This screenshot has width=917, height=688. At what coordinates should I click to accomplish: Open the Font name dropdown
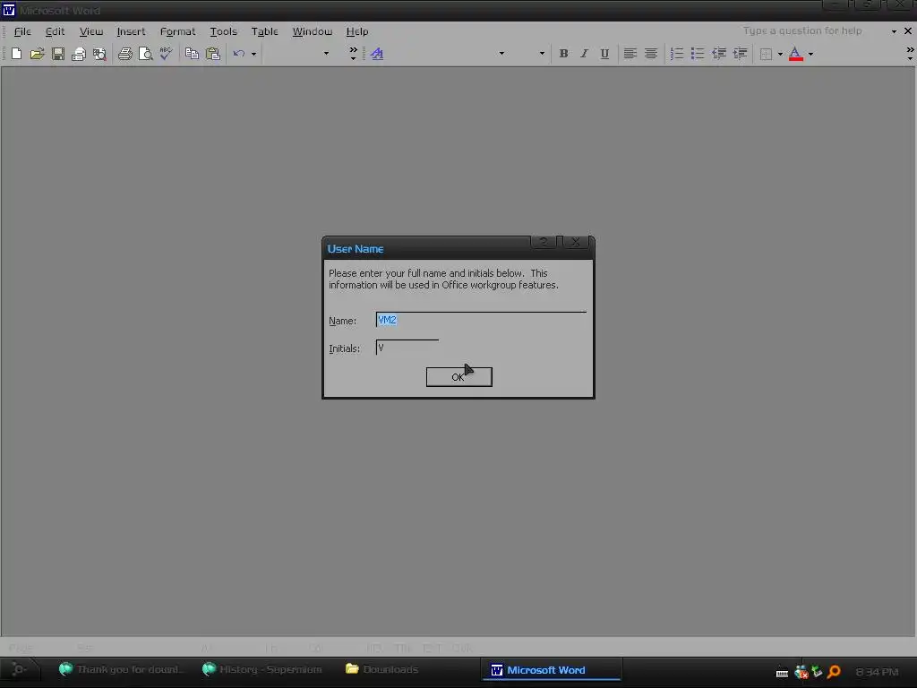pos(501,54)
